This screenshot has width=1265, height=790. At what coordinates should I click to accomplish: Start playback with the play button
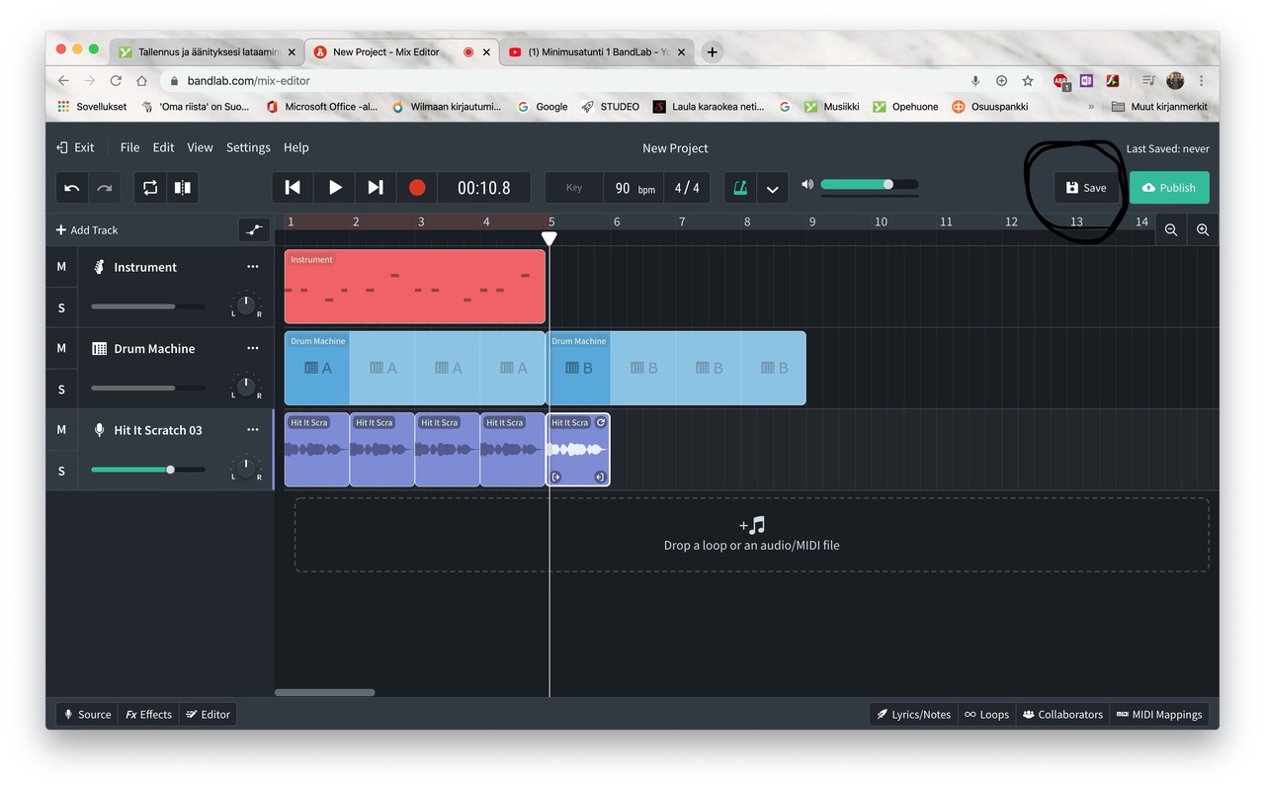(x=335, y=188)
